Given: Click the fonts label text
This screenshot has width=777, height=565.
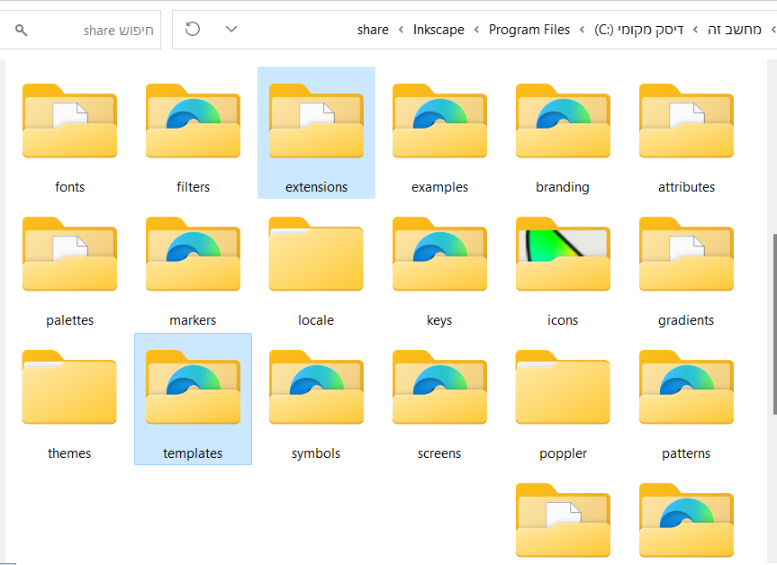Looking at the screenshot, I should tap(70, 187).
